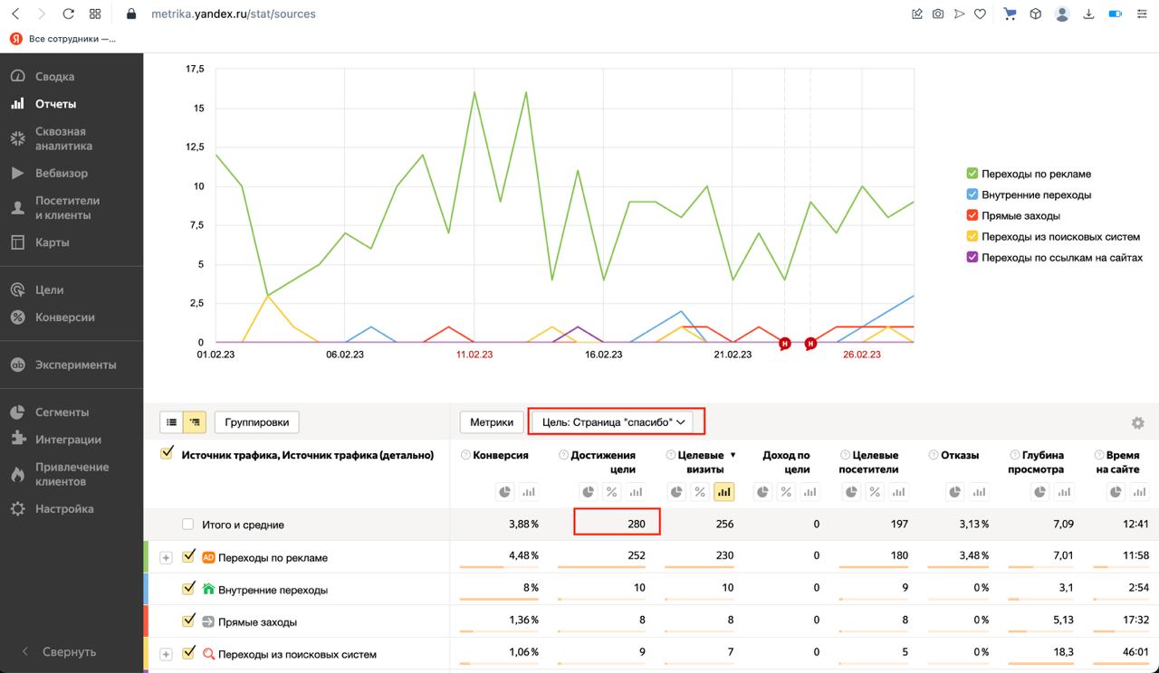Uncheck Переходы по рекламе row checkbox

(188, 556)
